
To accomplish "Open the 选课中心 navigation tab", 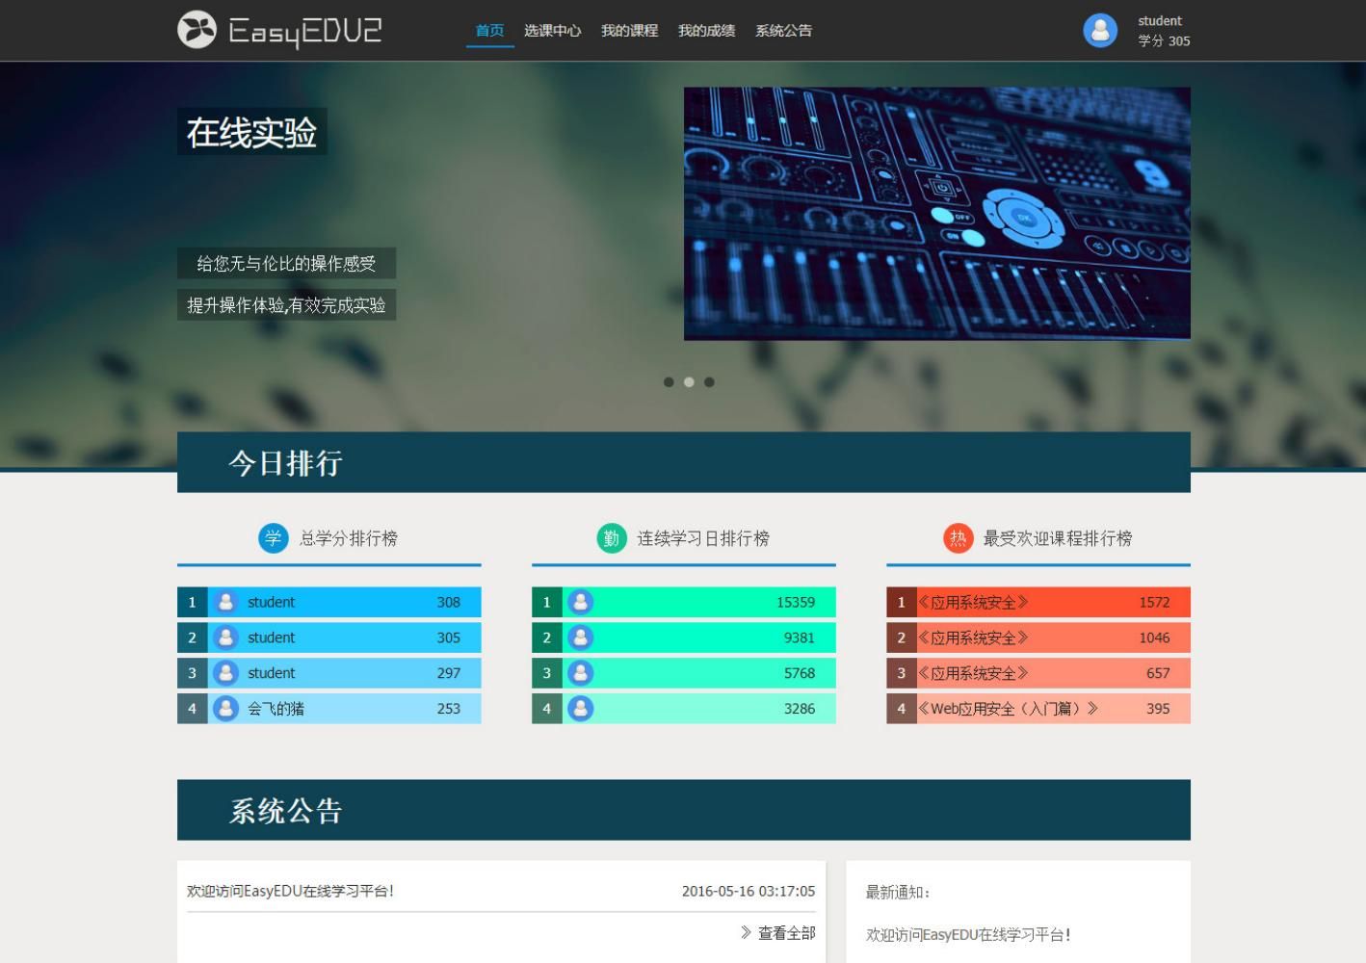I will (552, 31).
